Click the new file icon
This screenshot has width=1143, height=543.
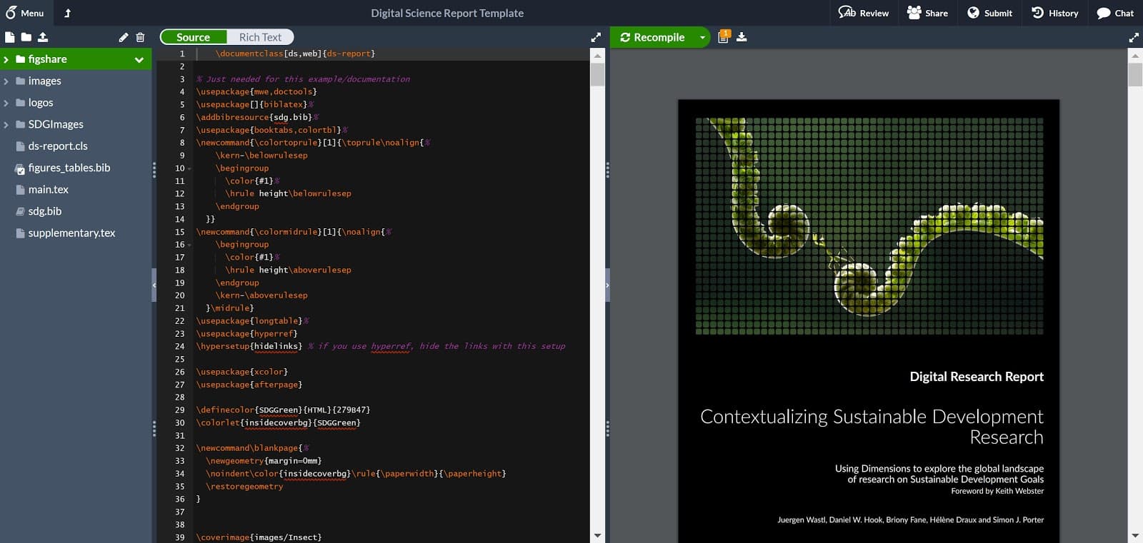click(x=10, y=37)
